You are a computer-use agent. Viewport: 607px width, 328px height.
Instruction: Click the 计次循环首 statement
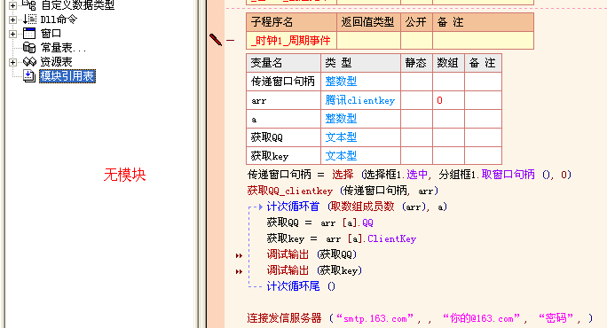coord(293,207)
